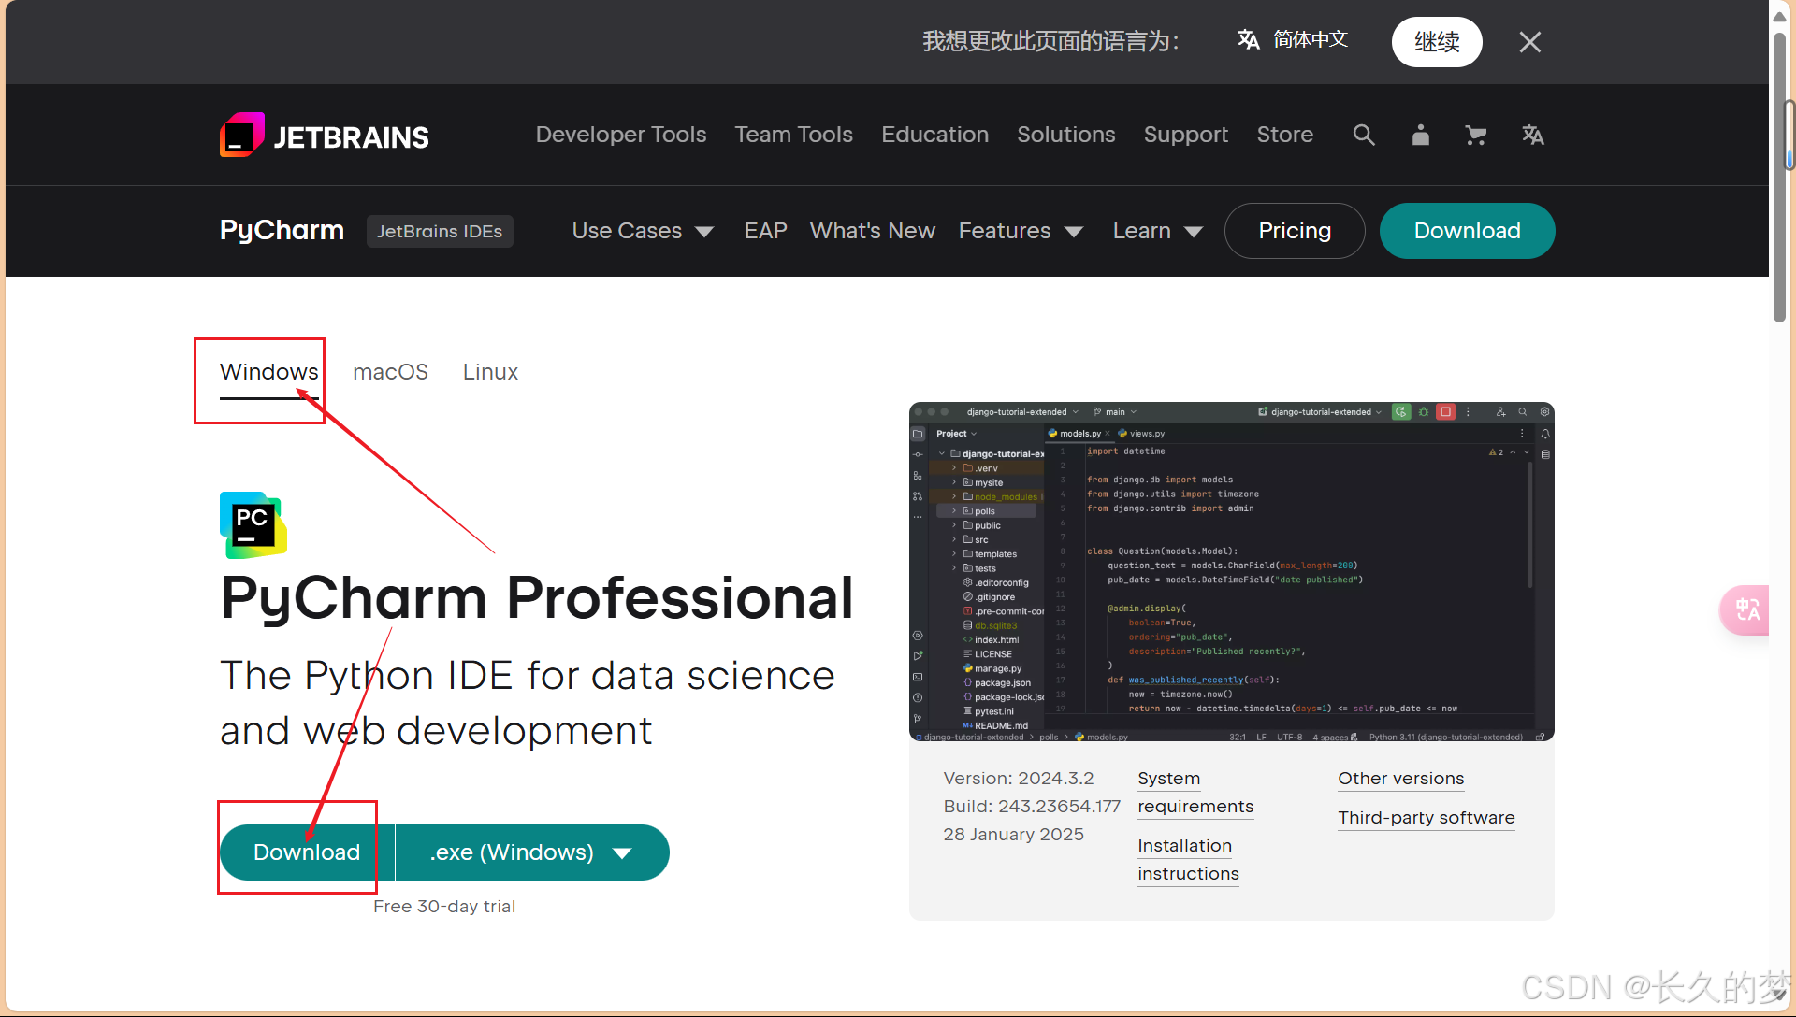Open the Other versions link

pos(1400,779)
